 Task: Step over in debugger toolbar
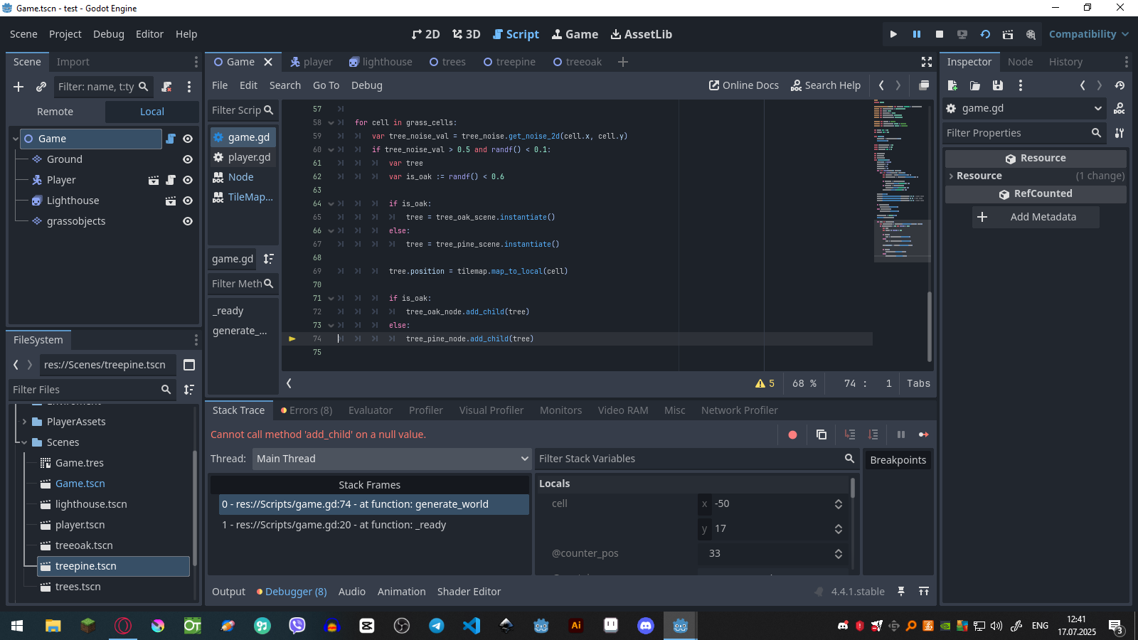point(873,434)
